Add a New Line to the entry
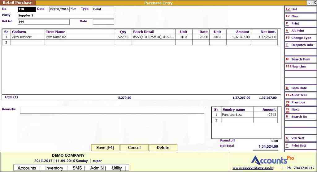 coord(300,67)
